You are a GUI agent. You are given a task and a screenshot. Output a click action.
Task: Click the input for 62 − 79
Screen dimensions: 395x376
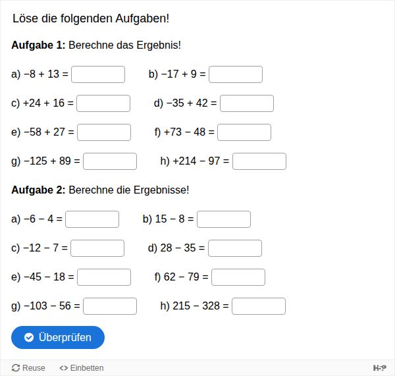click(238, 277)
